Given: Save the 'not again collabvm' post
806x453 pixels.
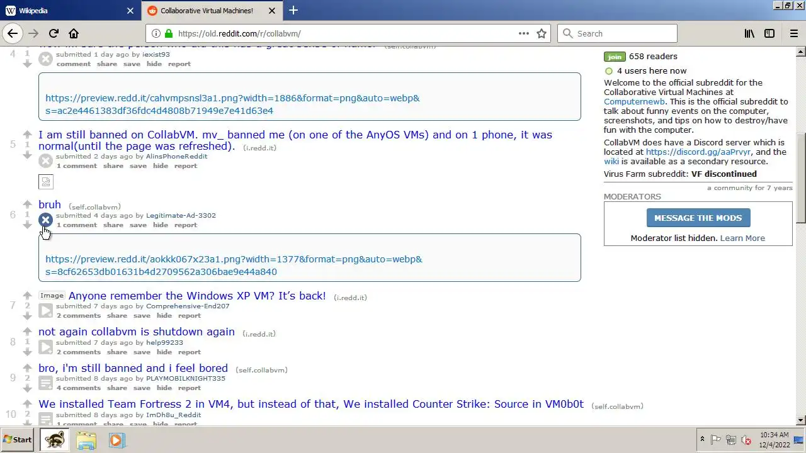Looking at the screenshot, I should [x=142, y=352].
